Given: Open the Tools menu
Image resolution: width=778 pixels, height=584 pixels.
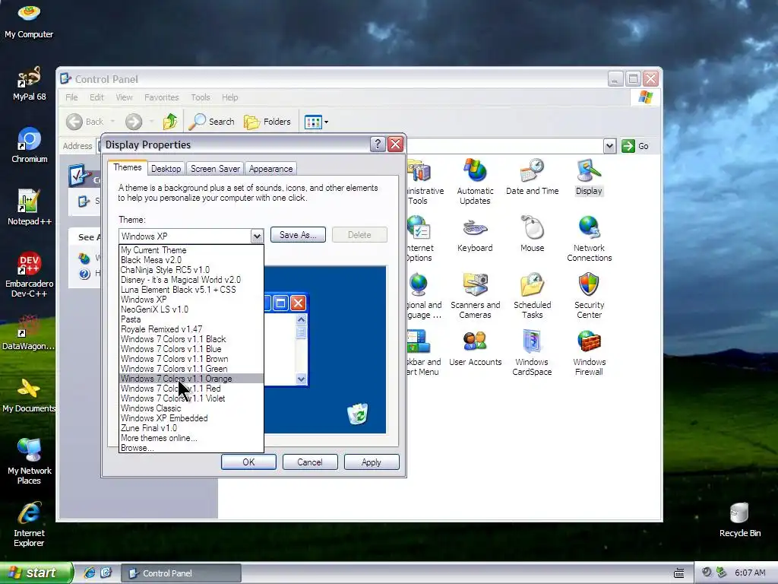Looking at the screenshot, I should (201, 97).
